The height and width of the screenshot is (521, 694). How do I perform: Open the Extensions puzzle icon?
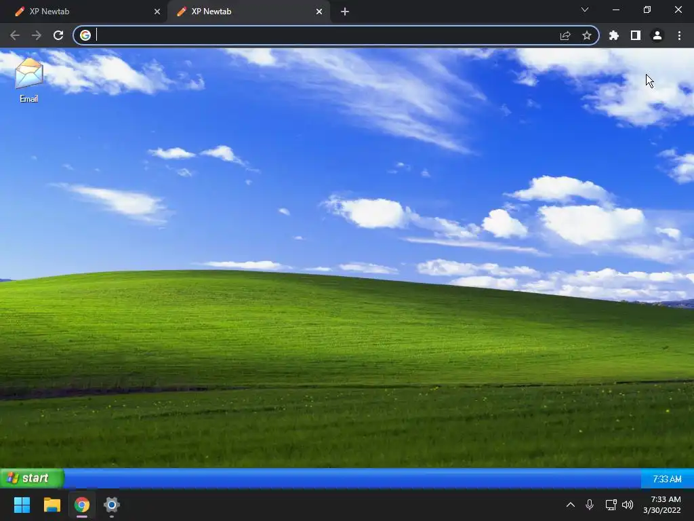pos(614,35)
